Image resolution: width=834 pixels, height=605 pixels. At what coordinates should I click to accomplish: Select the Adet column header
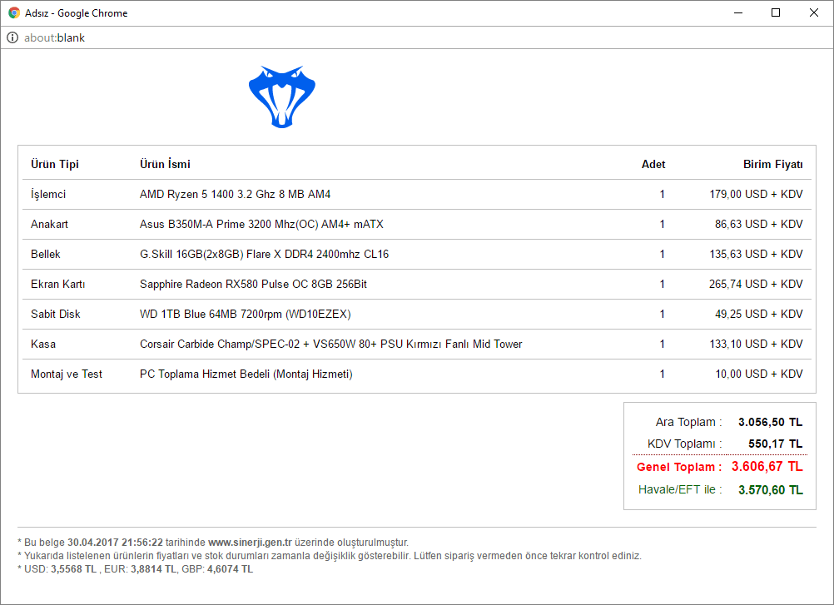pyautogui.click(x=653, y=164)
